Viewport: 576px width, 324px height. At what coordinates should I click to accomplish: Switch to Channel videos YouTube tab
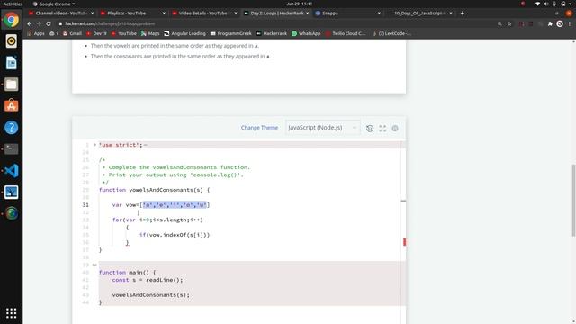coord(61,13)
